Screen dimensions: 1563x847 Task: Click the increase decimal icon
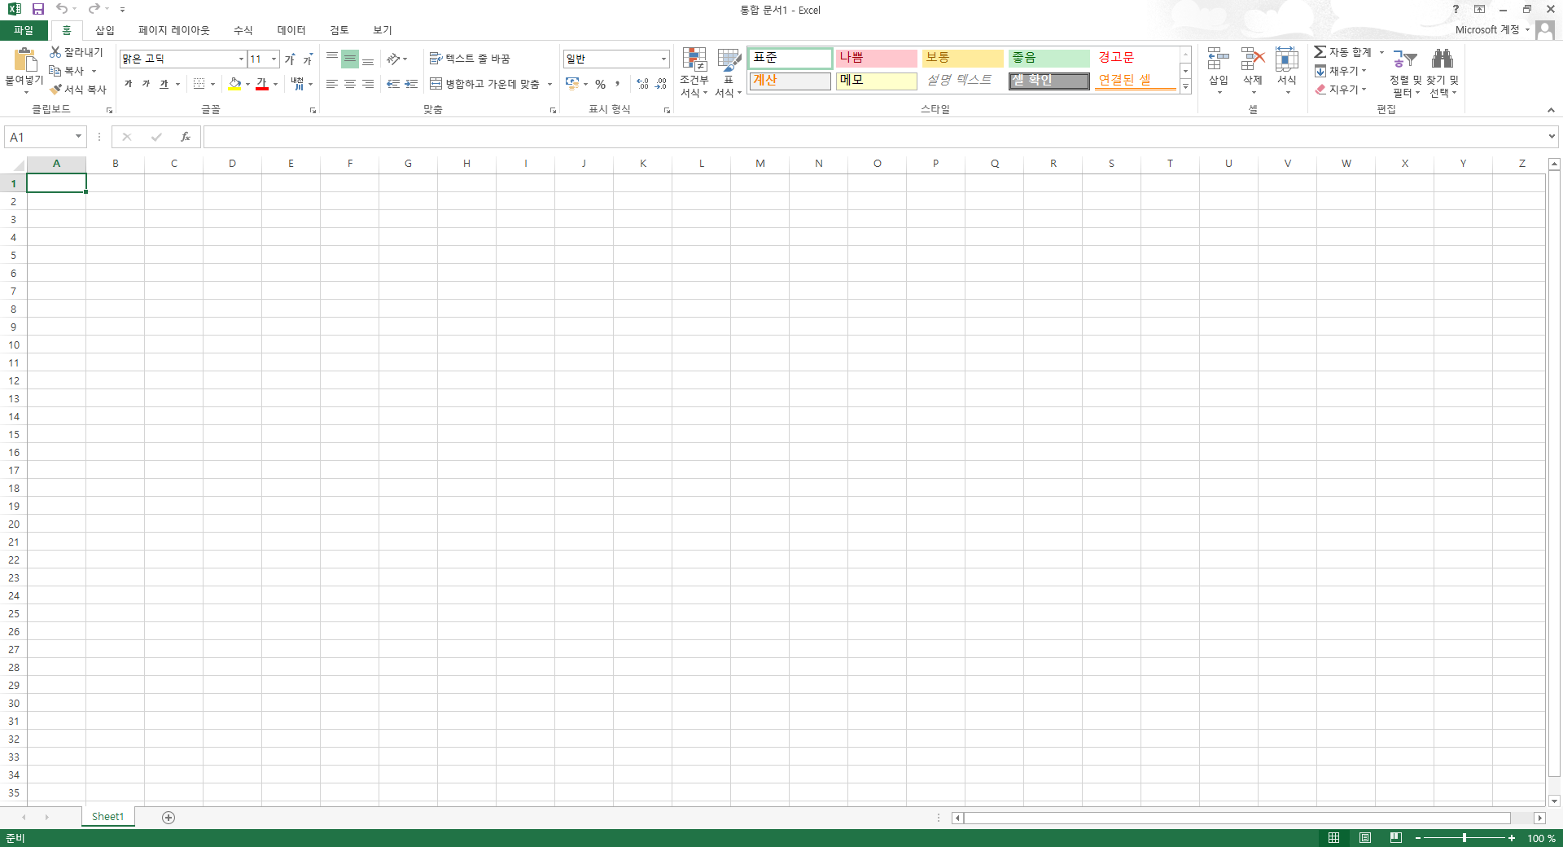click(642, 84)
